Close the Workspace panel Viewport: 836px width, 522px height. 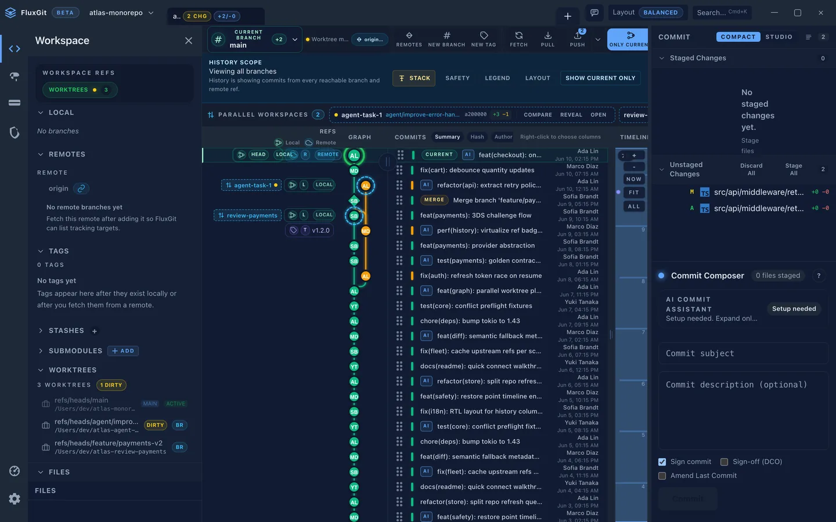[x=188, y=41]
